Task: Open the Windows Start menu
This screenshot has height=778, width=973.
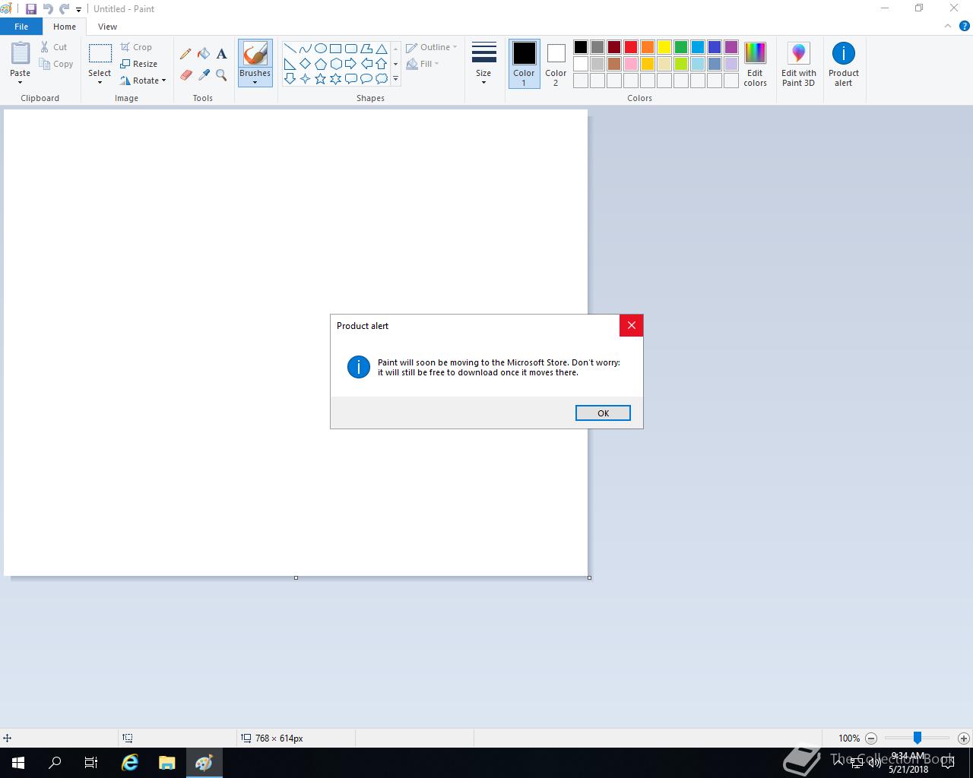Action: 18,763
